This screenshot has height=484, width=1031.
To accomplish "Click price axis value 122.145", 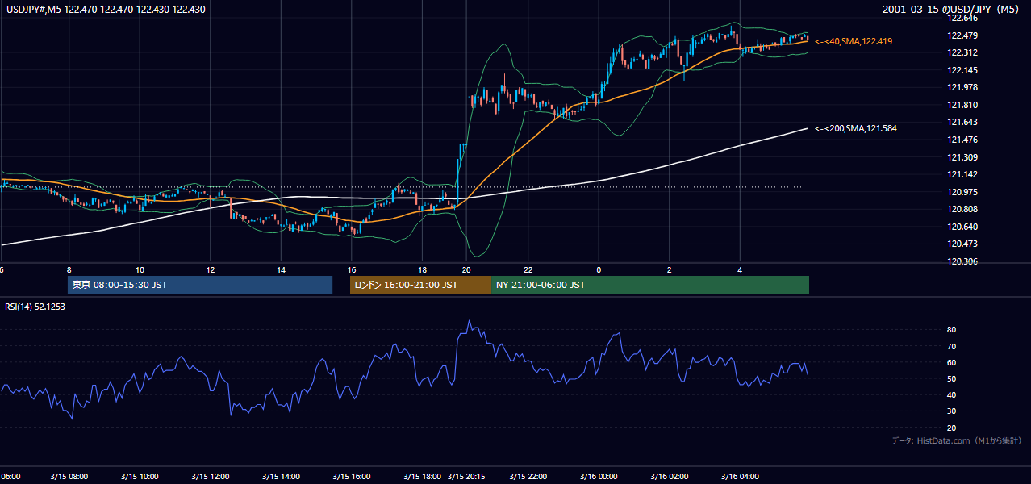I will tap(963, 70).
